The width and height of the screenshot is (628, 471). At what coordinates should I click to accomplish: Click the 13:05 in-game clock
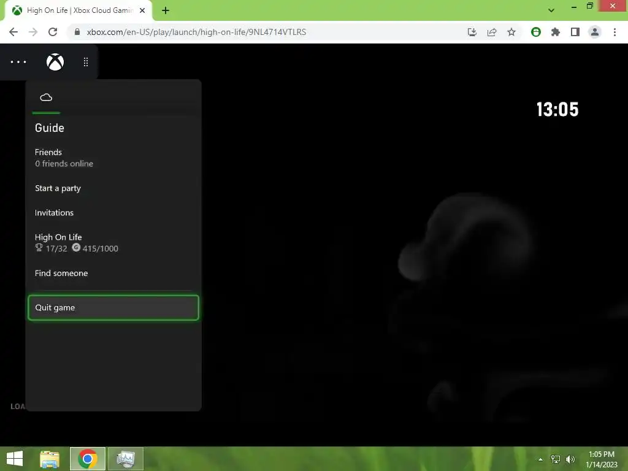[557, 109]
